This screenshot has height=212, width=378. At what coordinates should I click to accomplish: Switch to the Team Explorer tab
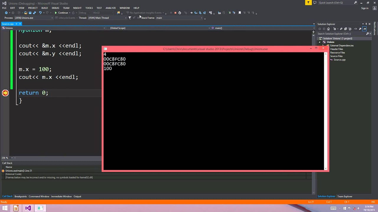(x=345, y=196)
